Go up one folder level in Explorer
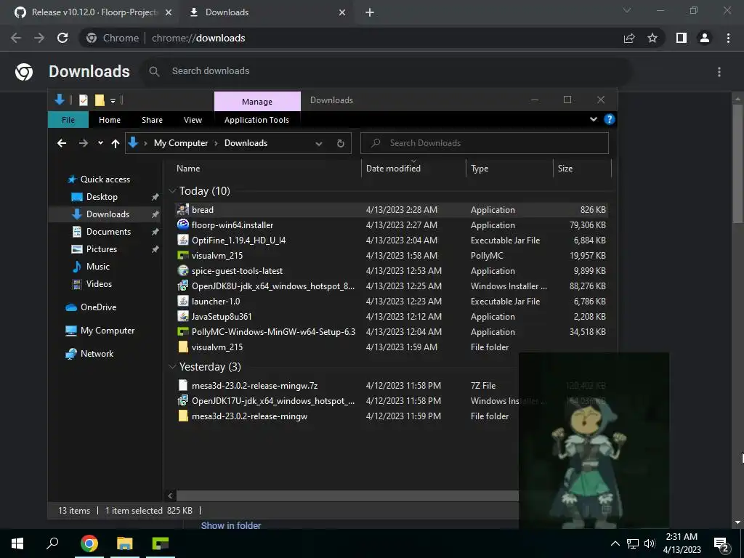Image resolution: width=744 pixels, height=558 pixels. coord(116,143)
